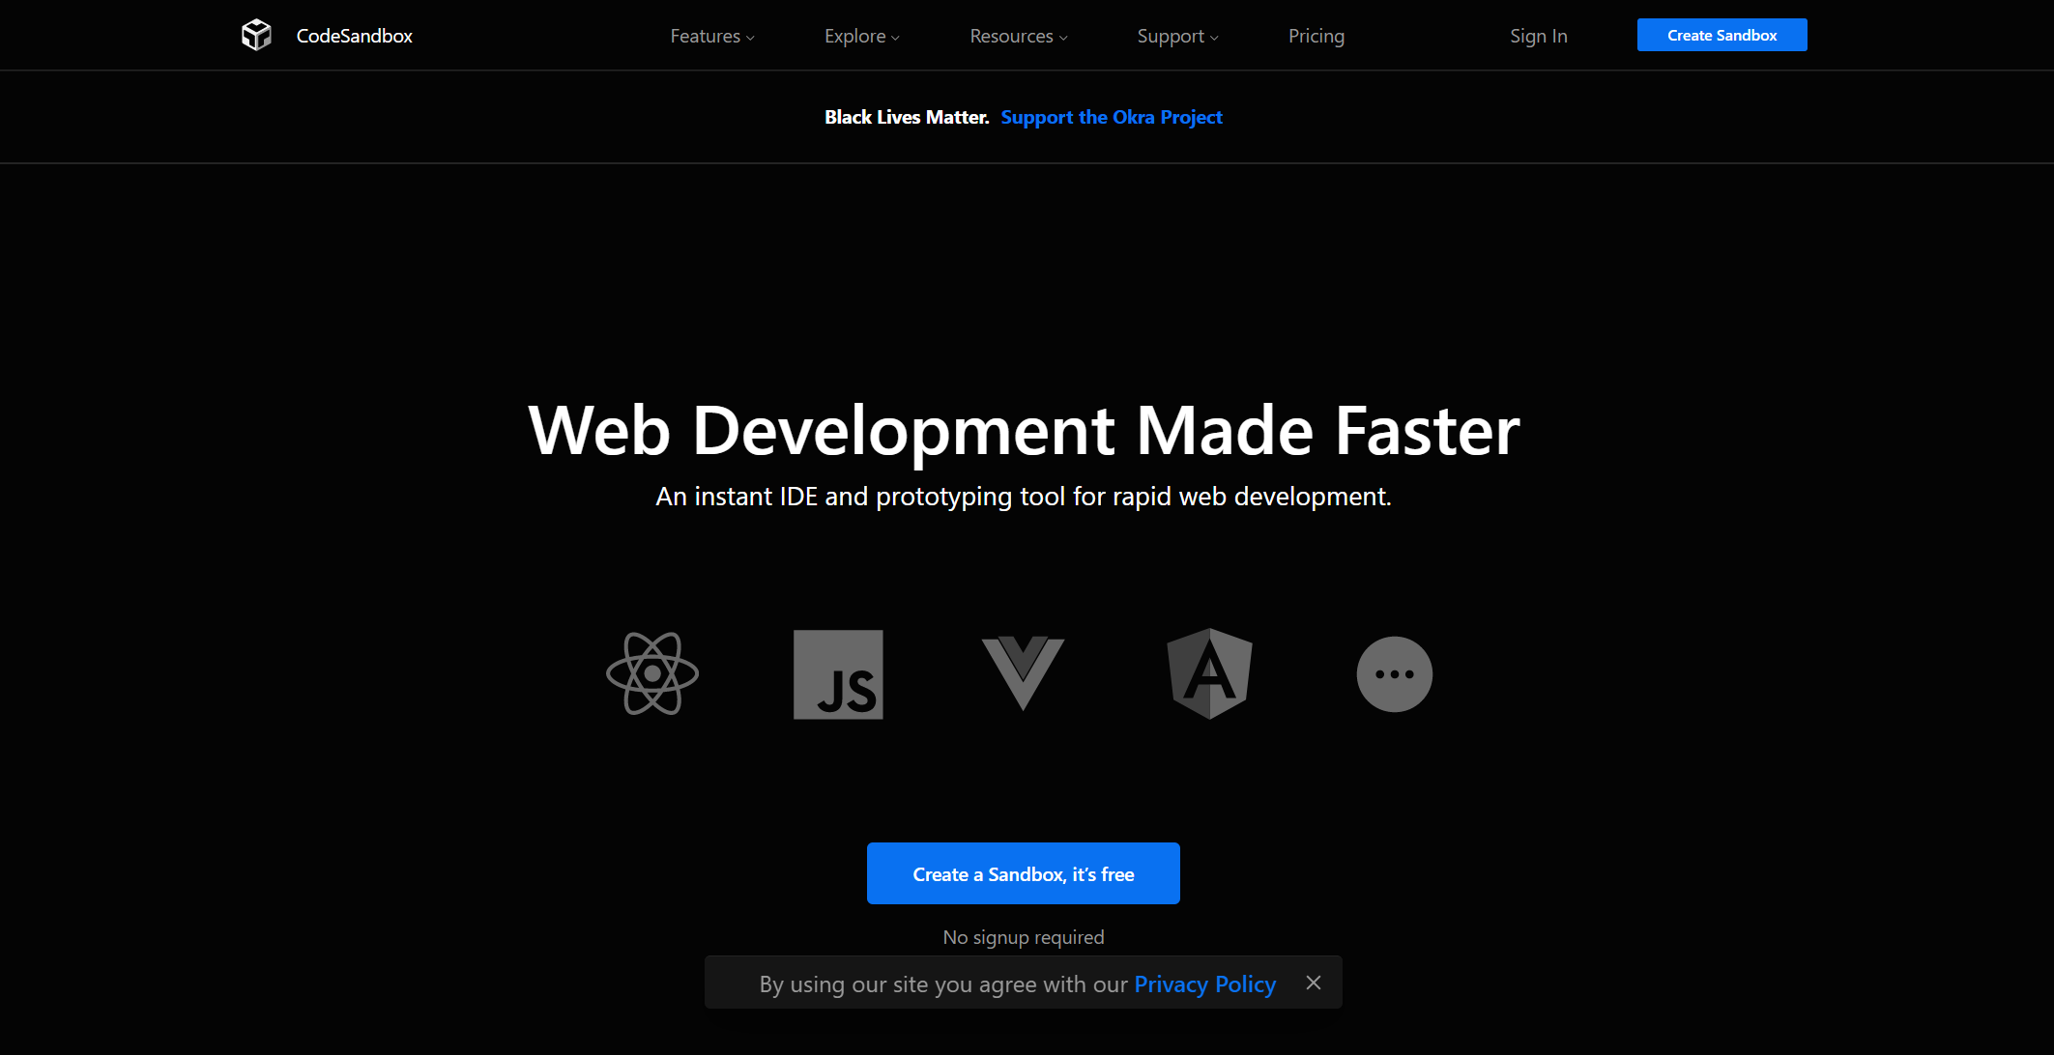Select the Angular shield icon

[x=1209, y=673]
